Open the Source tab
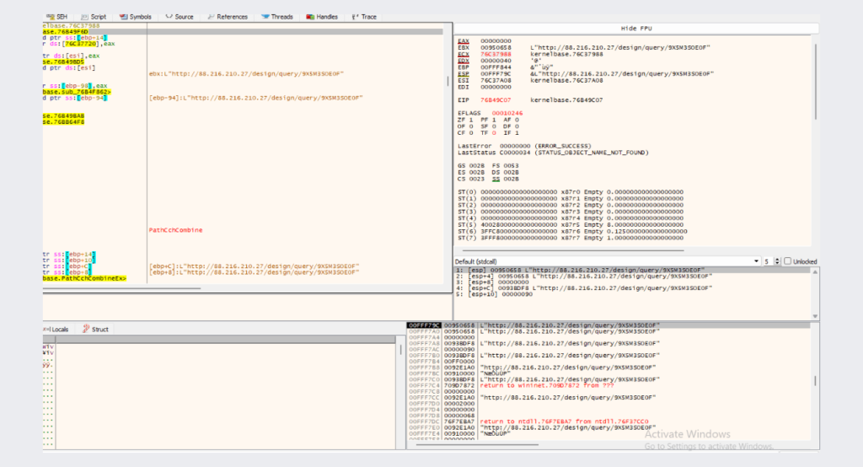 point(180,17)
